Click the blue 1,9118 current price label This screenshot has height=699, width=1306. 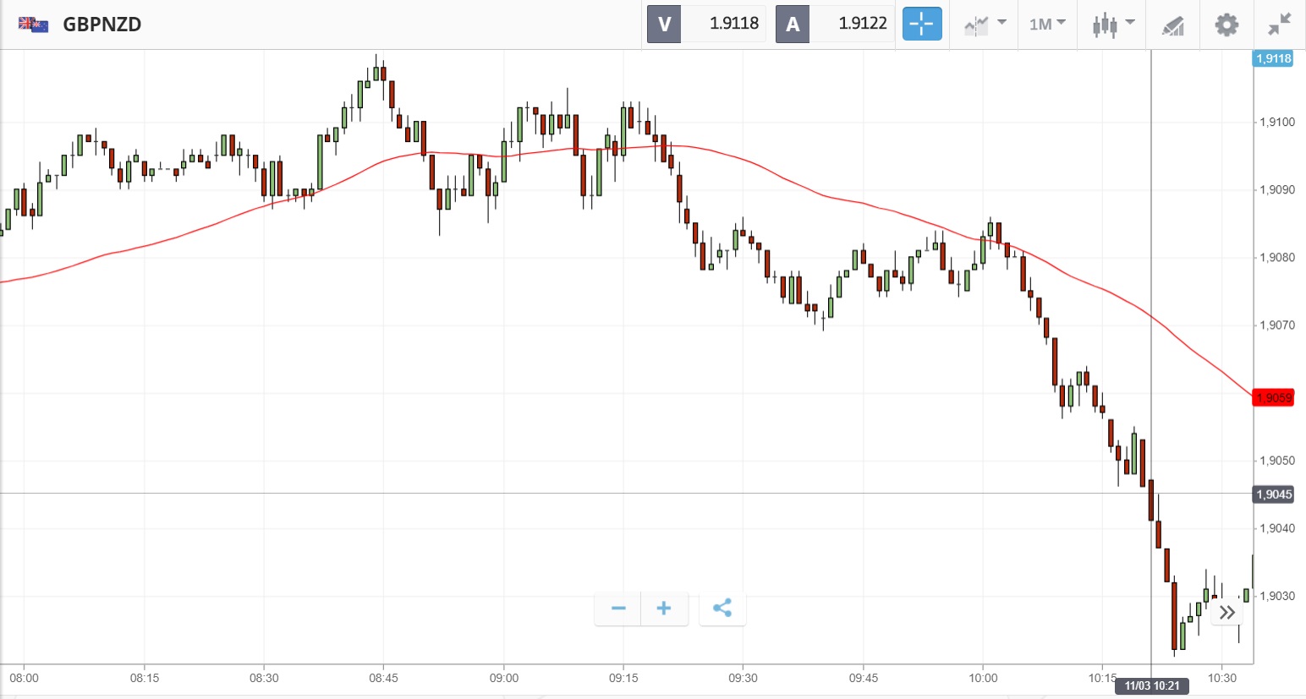pyautogui.click(x=1273, y=58)
